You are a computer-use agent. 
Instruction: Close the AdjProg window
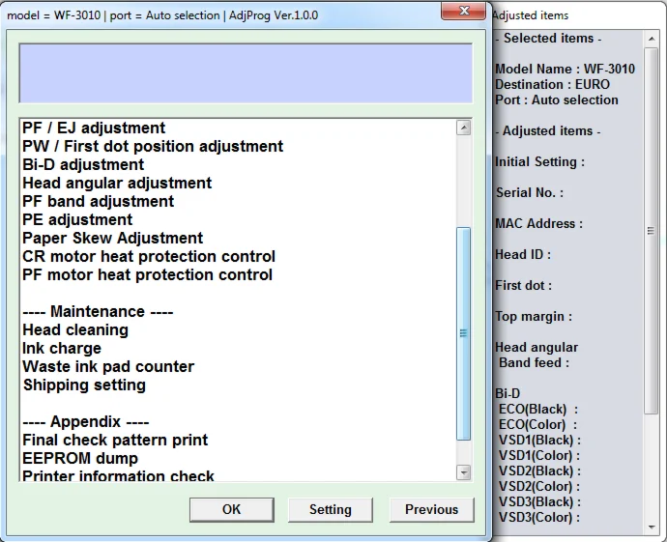(x=464, y=11)
